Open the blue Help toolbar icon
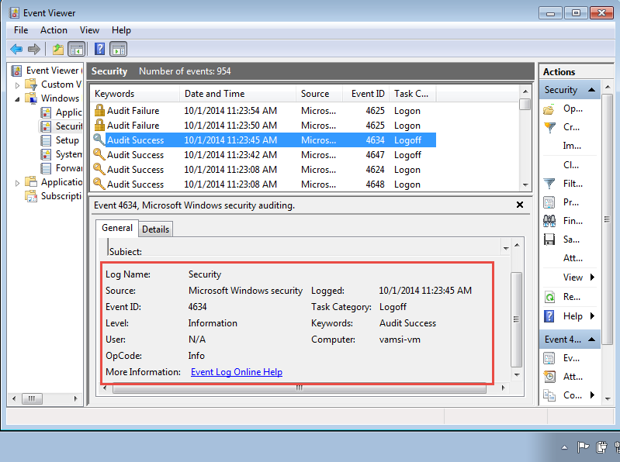Viewport: 620px width, 462px height. 99,49
